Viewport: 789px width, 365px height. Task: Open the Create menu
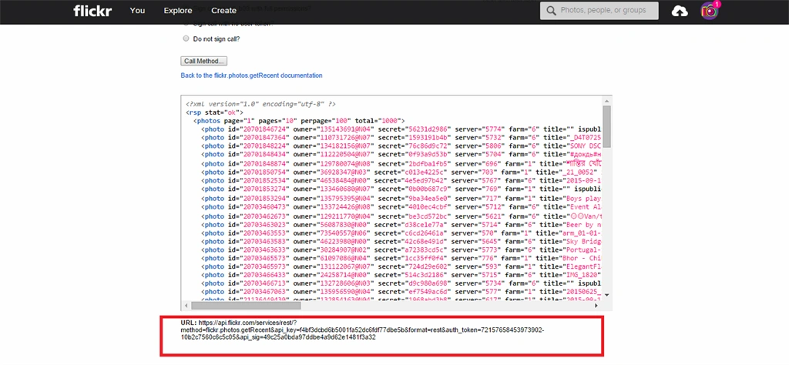click(x=224, y=11)
